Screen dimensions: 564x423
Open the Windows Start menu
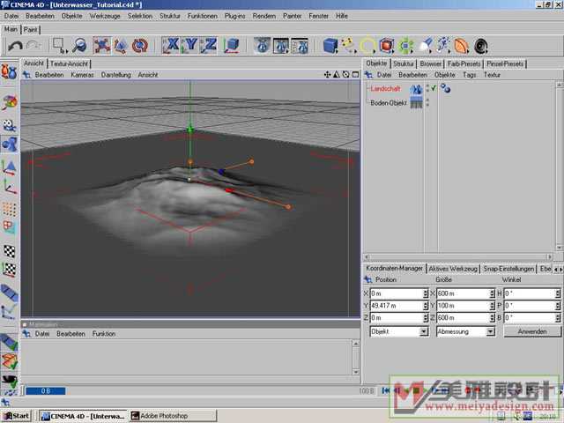tap(16, 415)
